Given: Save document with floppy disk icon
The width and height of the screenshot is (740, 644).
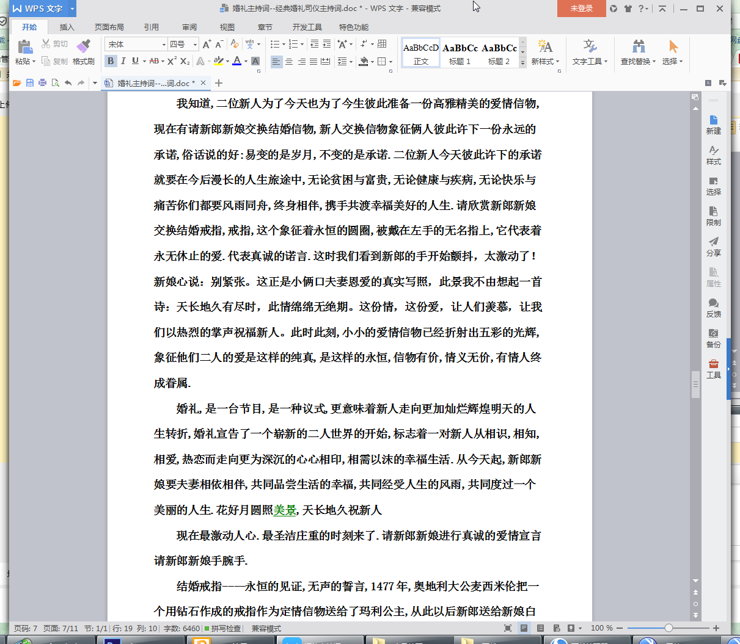Looking at the screenshot, I should pos(30,83).
